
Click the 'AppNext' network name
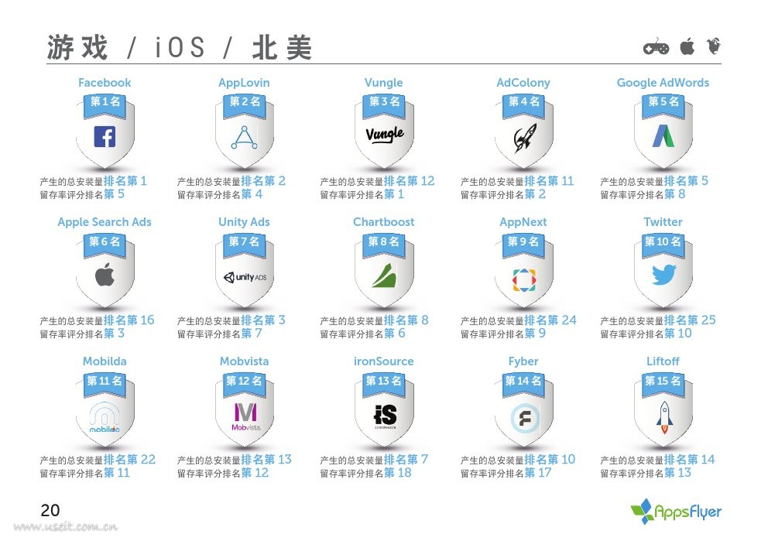coord(523,222)
